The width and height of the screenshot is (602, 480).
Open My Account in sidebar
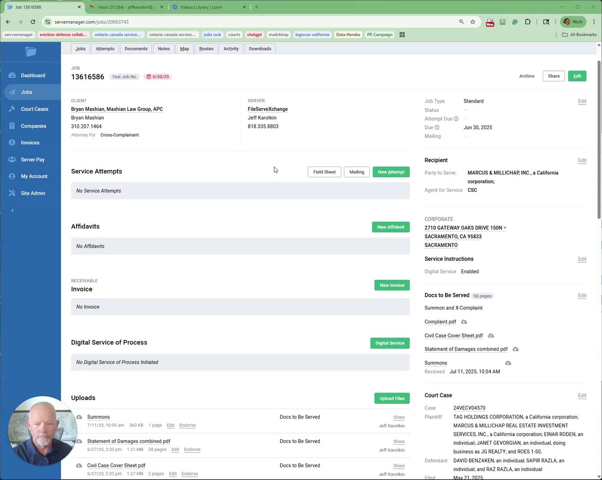(34, 176)
